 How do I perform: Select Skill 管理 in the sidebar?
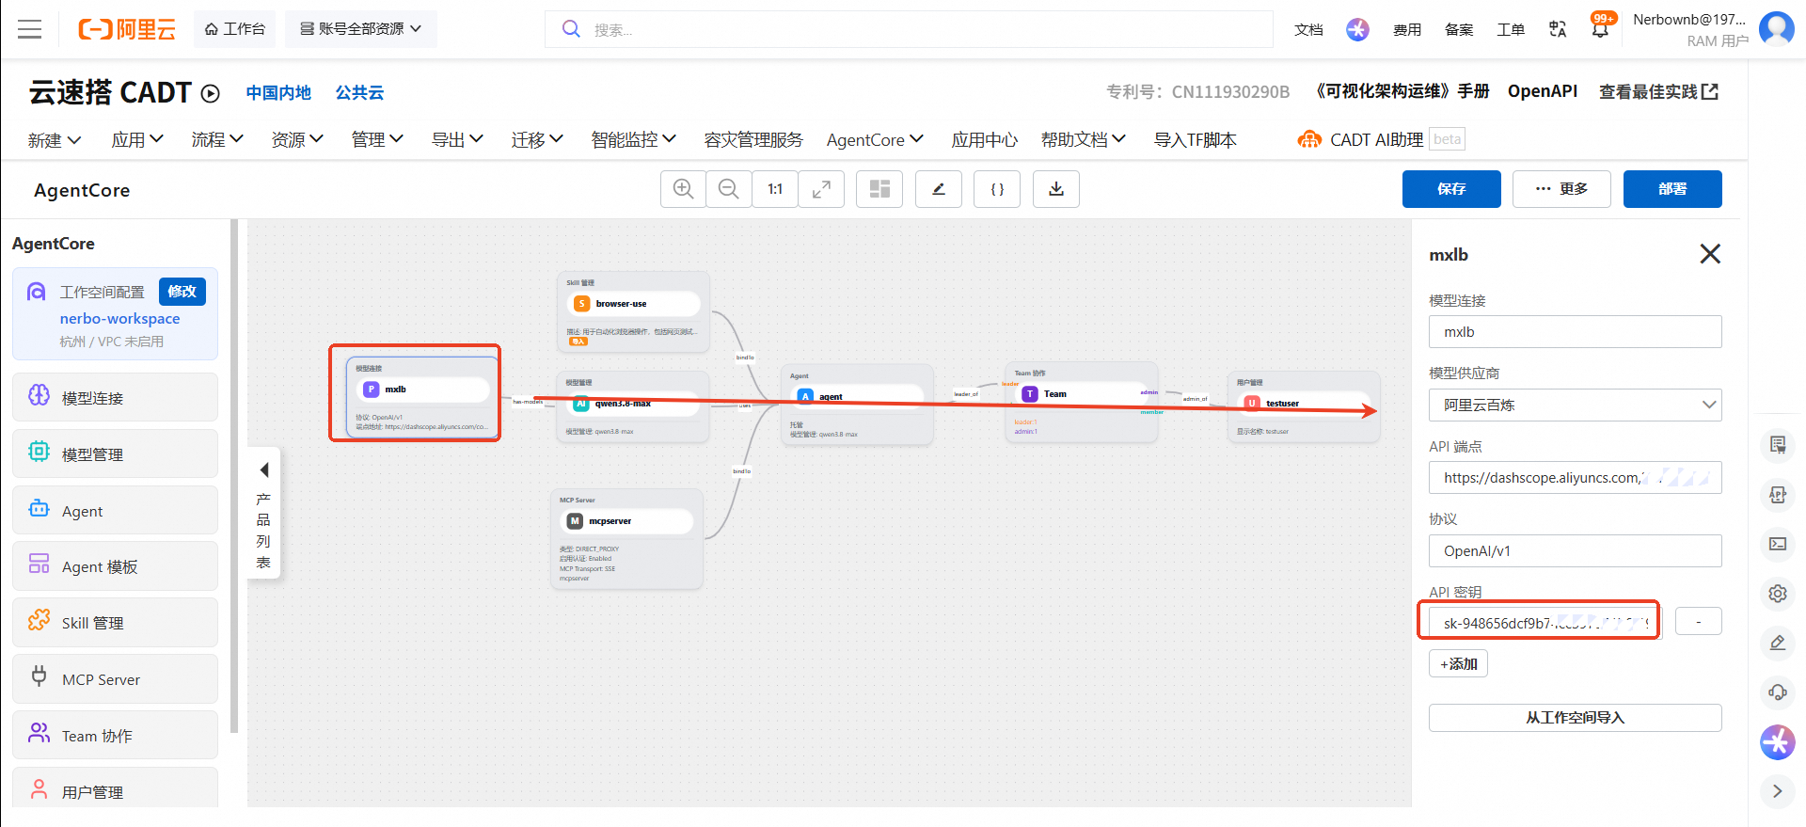coord(115,623)
